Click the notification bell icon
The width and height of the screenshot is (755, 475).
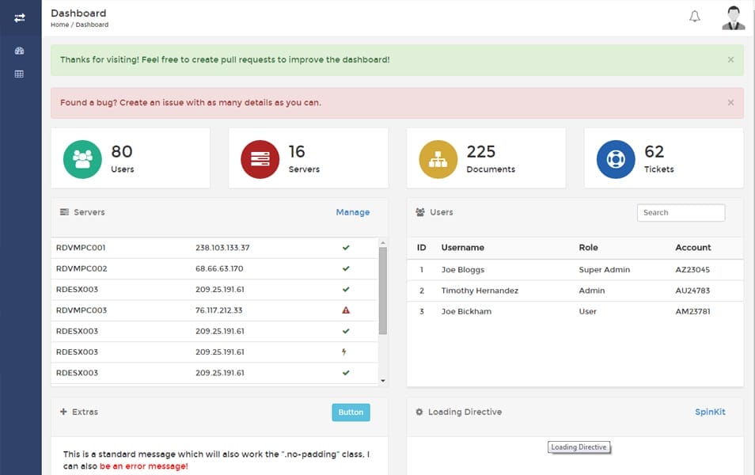(695, 17)
